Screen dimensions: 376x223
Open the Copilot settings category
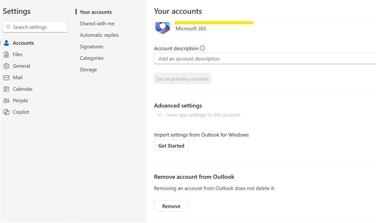tap(21, 112)
